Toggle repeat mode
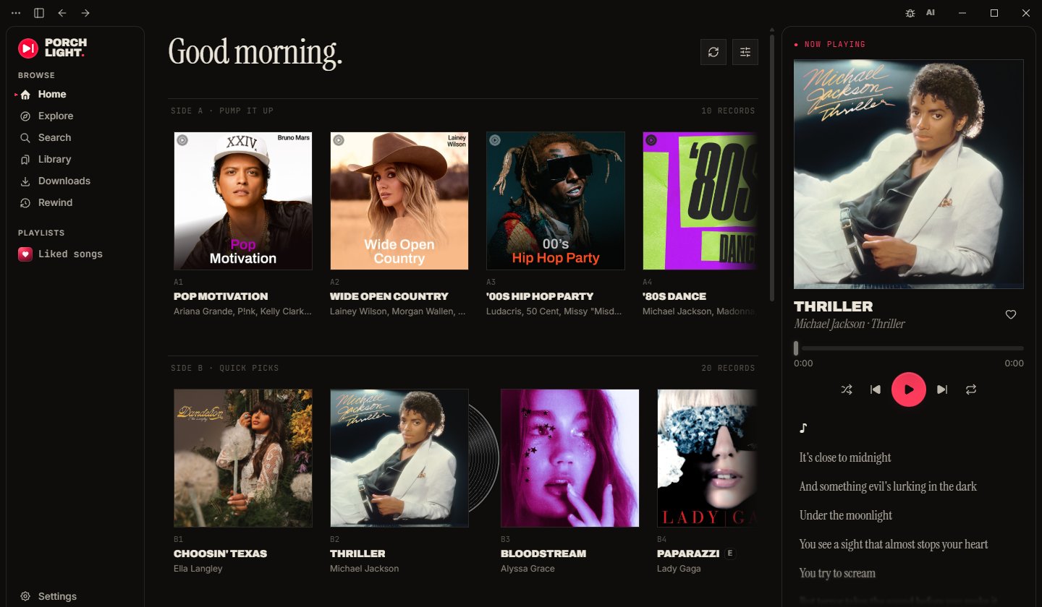This screenshot has width=1042, height=607. [x=971, y=389]
